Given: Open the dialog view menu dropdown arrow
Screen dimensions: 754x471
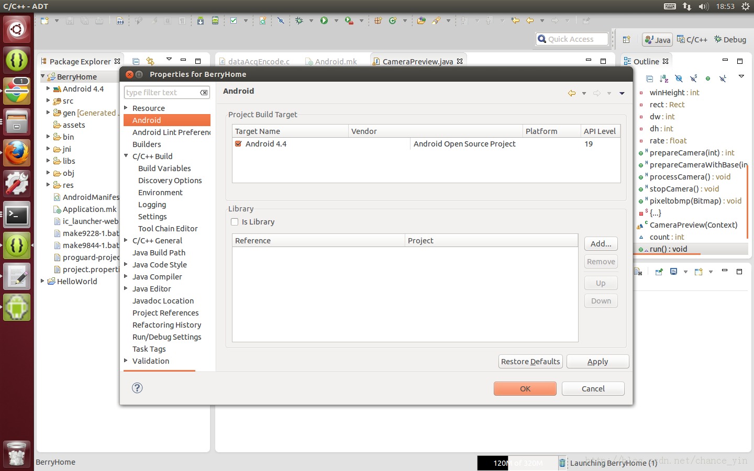Looking at the screenshot, I should 622,93.
